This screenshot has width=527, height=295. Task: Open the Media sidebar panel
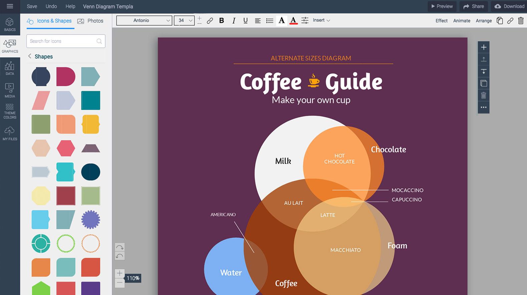pyautogui.click(x=10, y=90)
